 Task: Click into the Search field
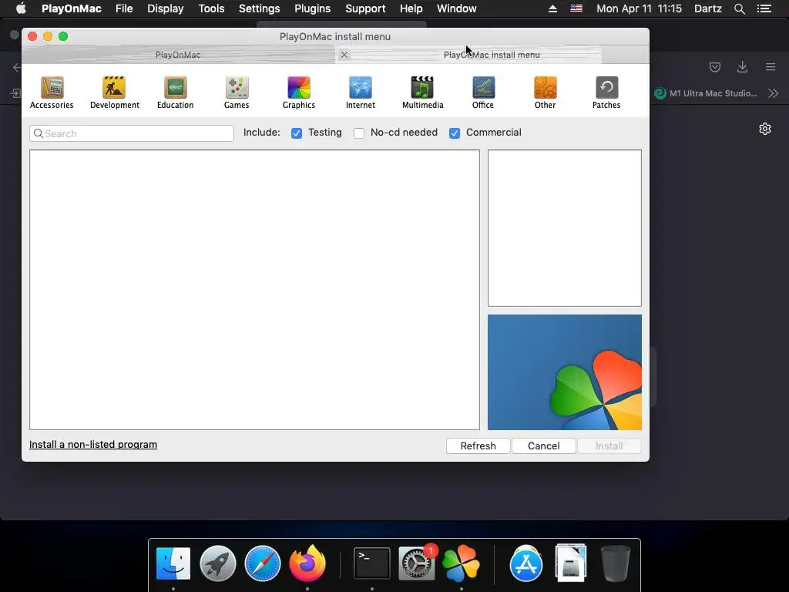point(132,133)
